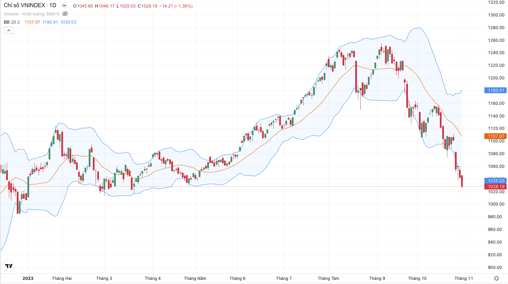Click the high value H1046.17
The image size is (508, 284).
point(105,6)
